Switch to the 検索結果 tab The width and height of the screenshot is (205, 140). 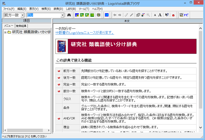pos(21,26)
